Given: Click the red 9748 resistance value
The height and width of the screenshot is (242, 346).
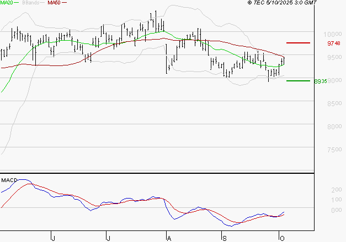Looking at the screenshot, I should [334, 43].
